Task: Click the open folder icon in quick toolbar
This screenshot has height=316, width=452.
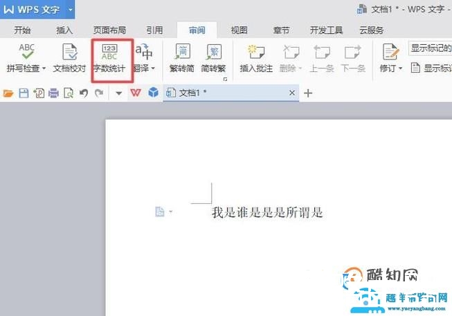Action: [x=8, y=93]
